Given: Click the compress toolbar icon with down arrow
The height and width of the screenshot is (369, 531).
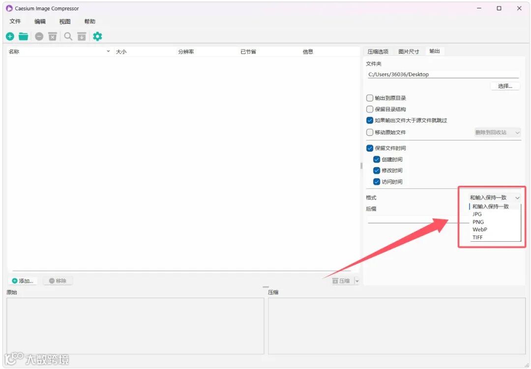Looking at the screenshot, I should click(82, 36).
